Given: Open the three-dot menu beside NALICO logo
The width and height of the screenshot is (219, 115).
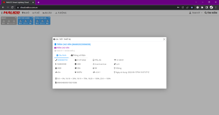Looking at the screenshot, I should [2, 13].
